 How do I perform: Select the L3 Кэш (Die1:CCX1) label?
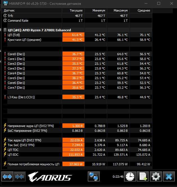(x=21, y=97)
